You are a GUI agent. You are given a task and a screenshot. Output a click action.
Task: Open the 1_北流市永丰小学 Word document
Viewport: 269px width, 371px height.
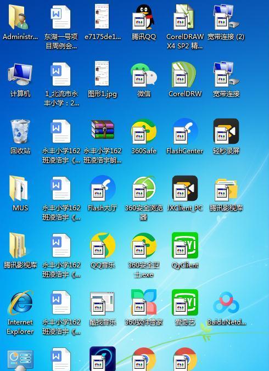(x=61, y=74)
